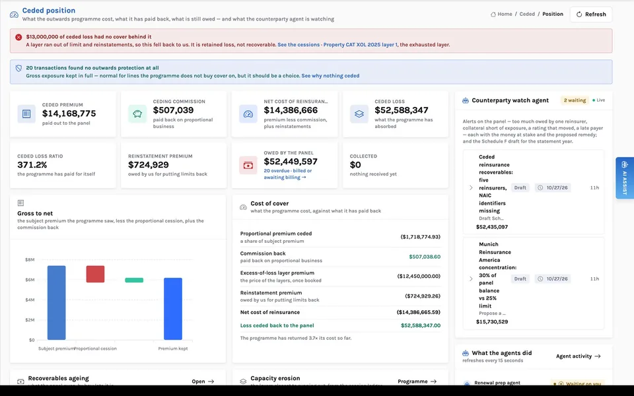
Task: Click the What the agents did robot icon
Action: point(466,353)
